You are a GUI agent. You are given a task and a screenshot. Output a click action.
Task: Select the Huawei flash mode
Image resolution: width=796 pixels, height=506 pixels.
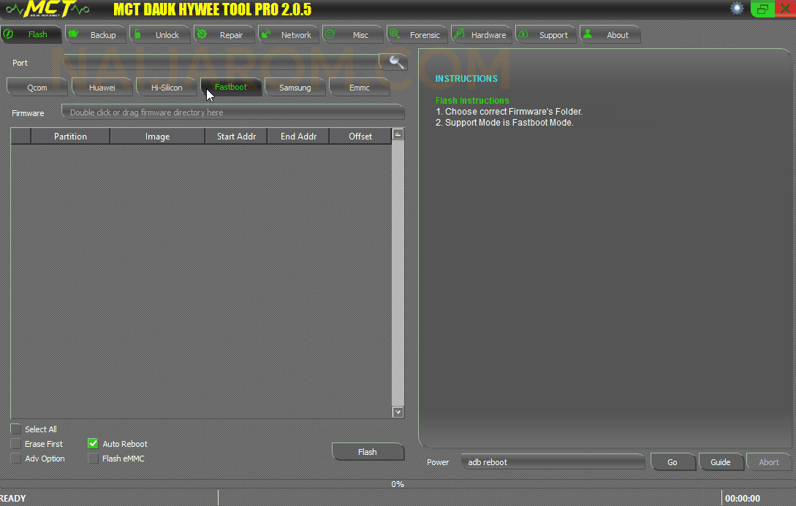tap(102, 87)
